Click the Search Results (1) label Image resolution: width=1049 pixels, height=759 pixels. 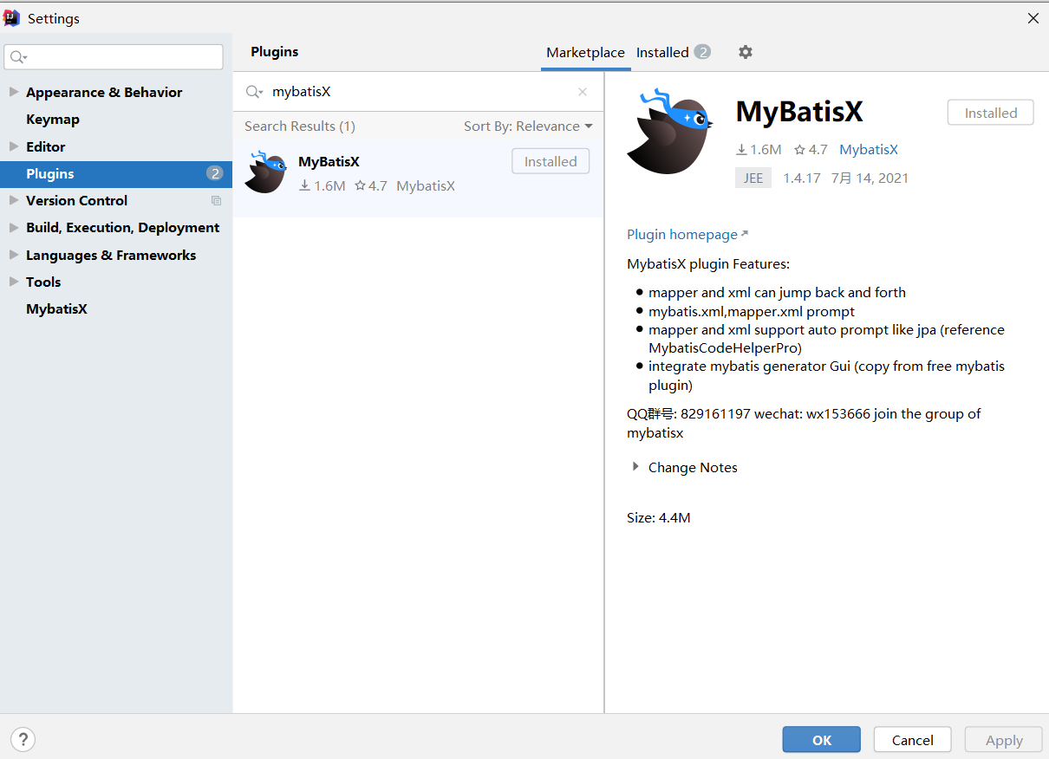(300, 126)
